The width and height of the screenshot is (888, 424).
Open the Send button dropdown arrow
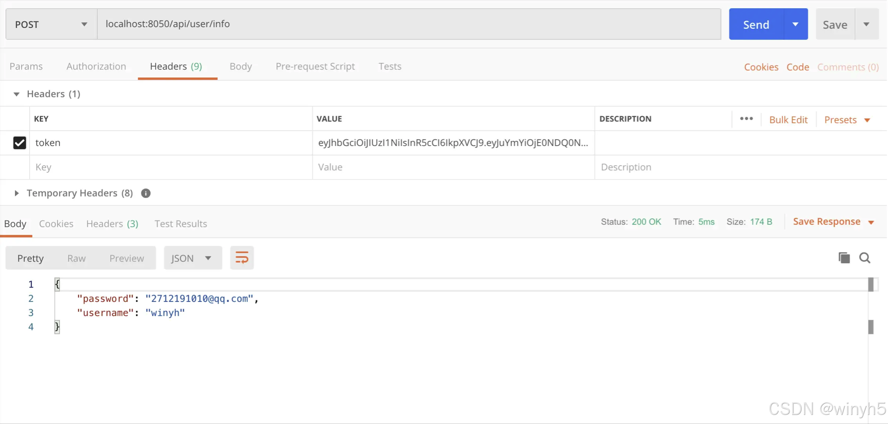point(795,24)
